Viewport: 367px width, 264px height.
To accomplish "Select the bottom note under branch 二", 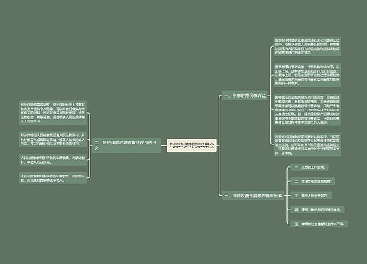I will pos(53,178).
